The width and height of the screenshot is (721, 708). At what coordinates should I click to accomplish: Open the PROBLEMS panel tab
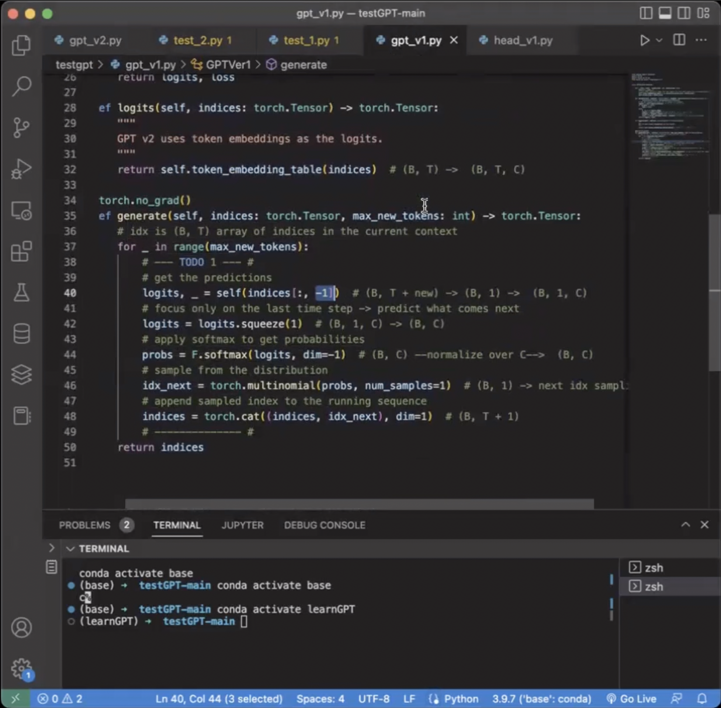point(85,525)
